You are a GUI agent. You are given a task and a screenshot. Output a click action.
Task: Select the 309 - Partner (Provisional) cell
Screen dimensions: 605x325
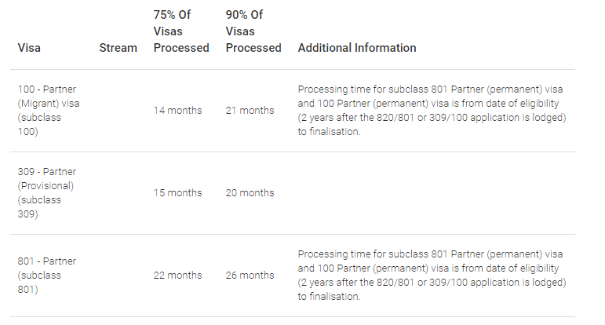point(46,192)
